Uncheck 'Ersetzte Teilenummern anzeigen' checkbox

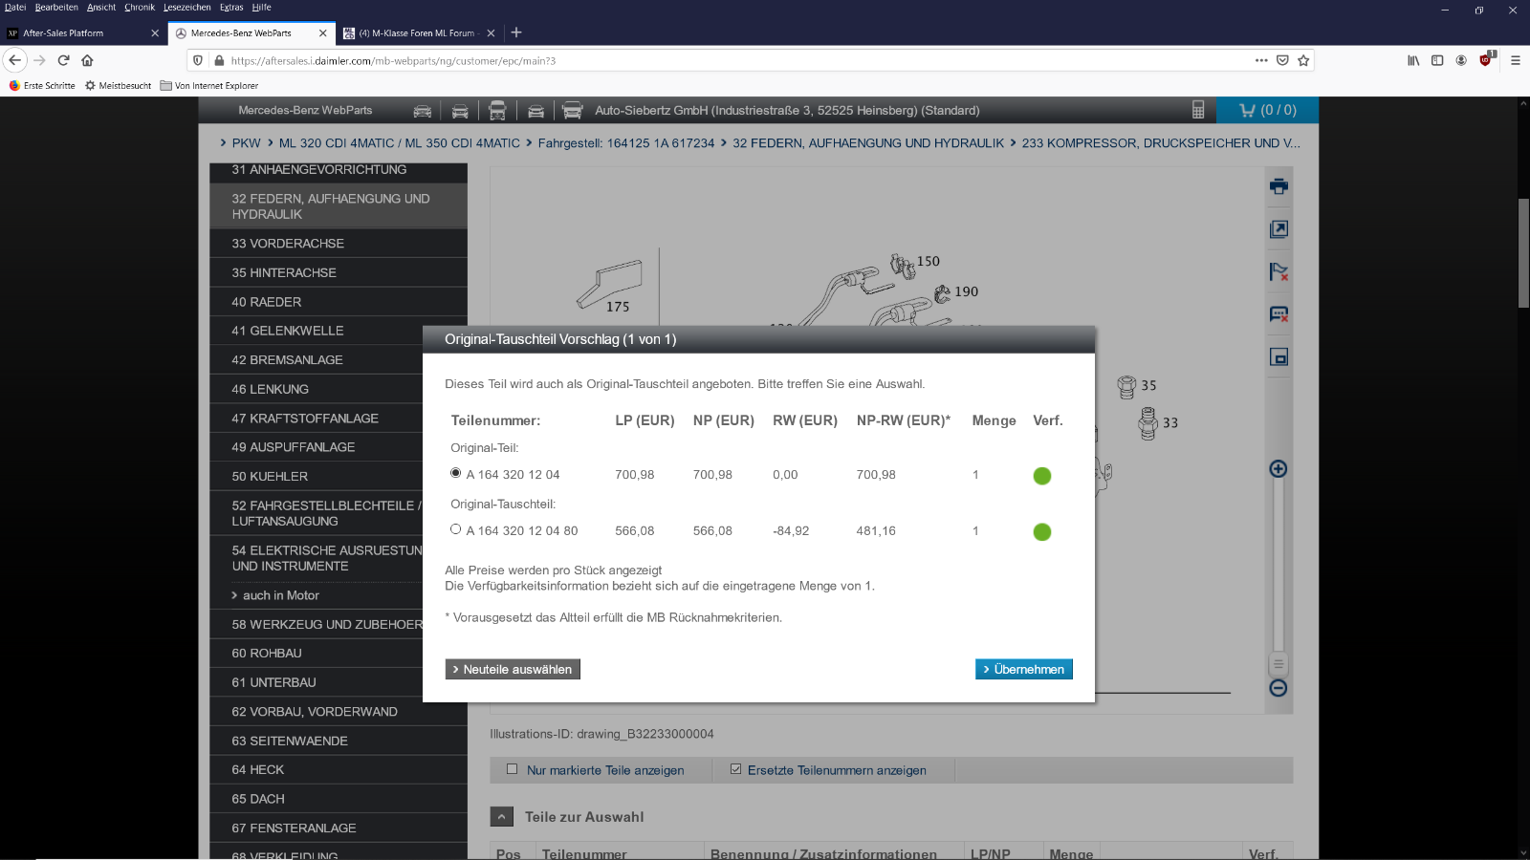[x=735, y=769]
